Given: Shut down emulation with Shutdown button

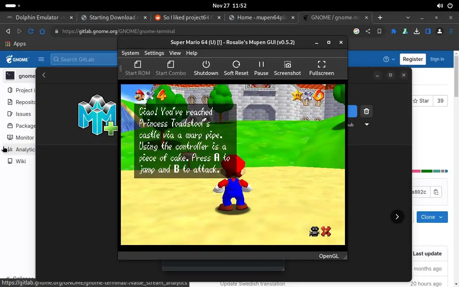Looking at the screenshot, I should [206, 68].
